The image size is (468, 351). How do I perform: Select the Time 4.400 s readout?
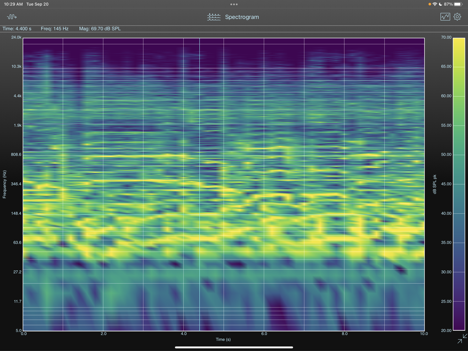coord(17,29)
